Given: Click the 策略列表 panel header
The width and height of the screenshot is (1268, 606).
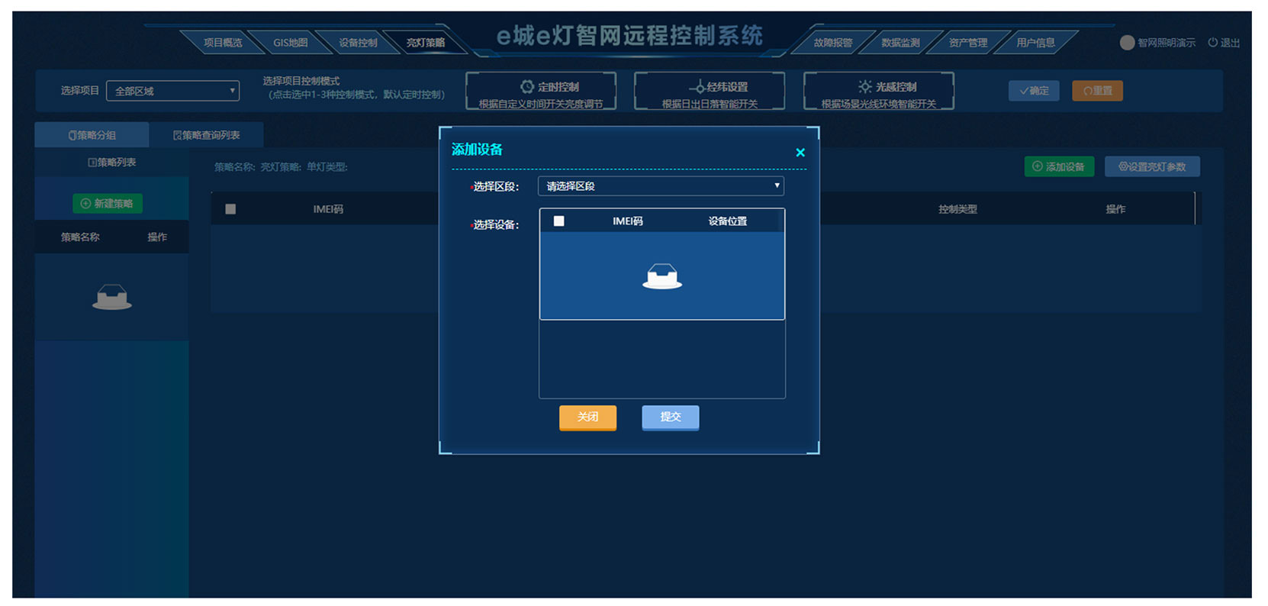Looking at the screenshot, I should [x=111, y=163].
